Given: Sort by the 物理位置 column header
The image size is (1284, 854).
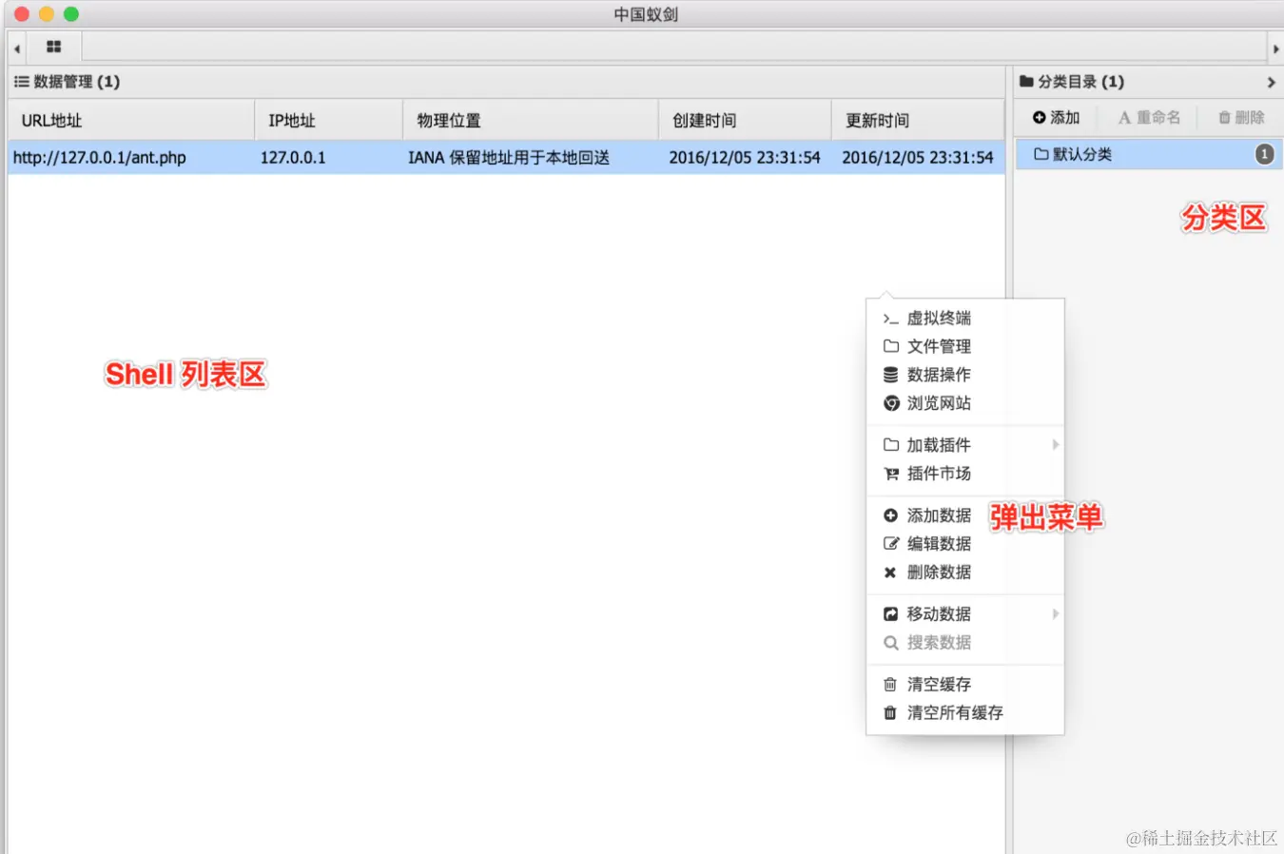Looking at the screenshot, I should [531, 121].
